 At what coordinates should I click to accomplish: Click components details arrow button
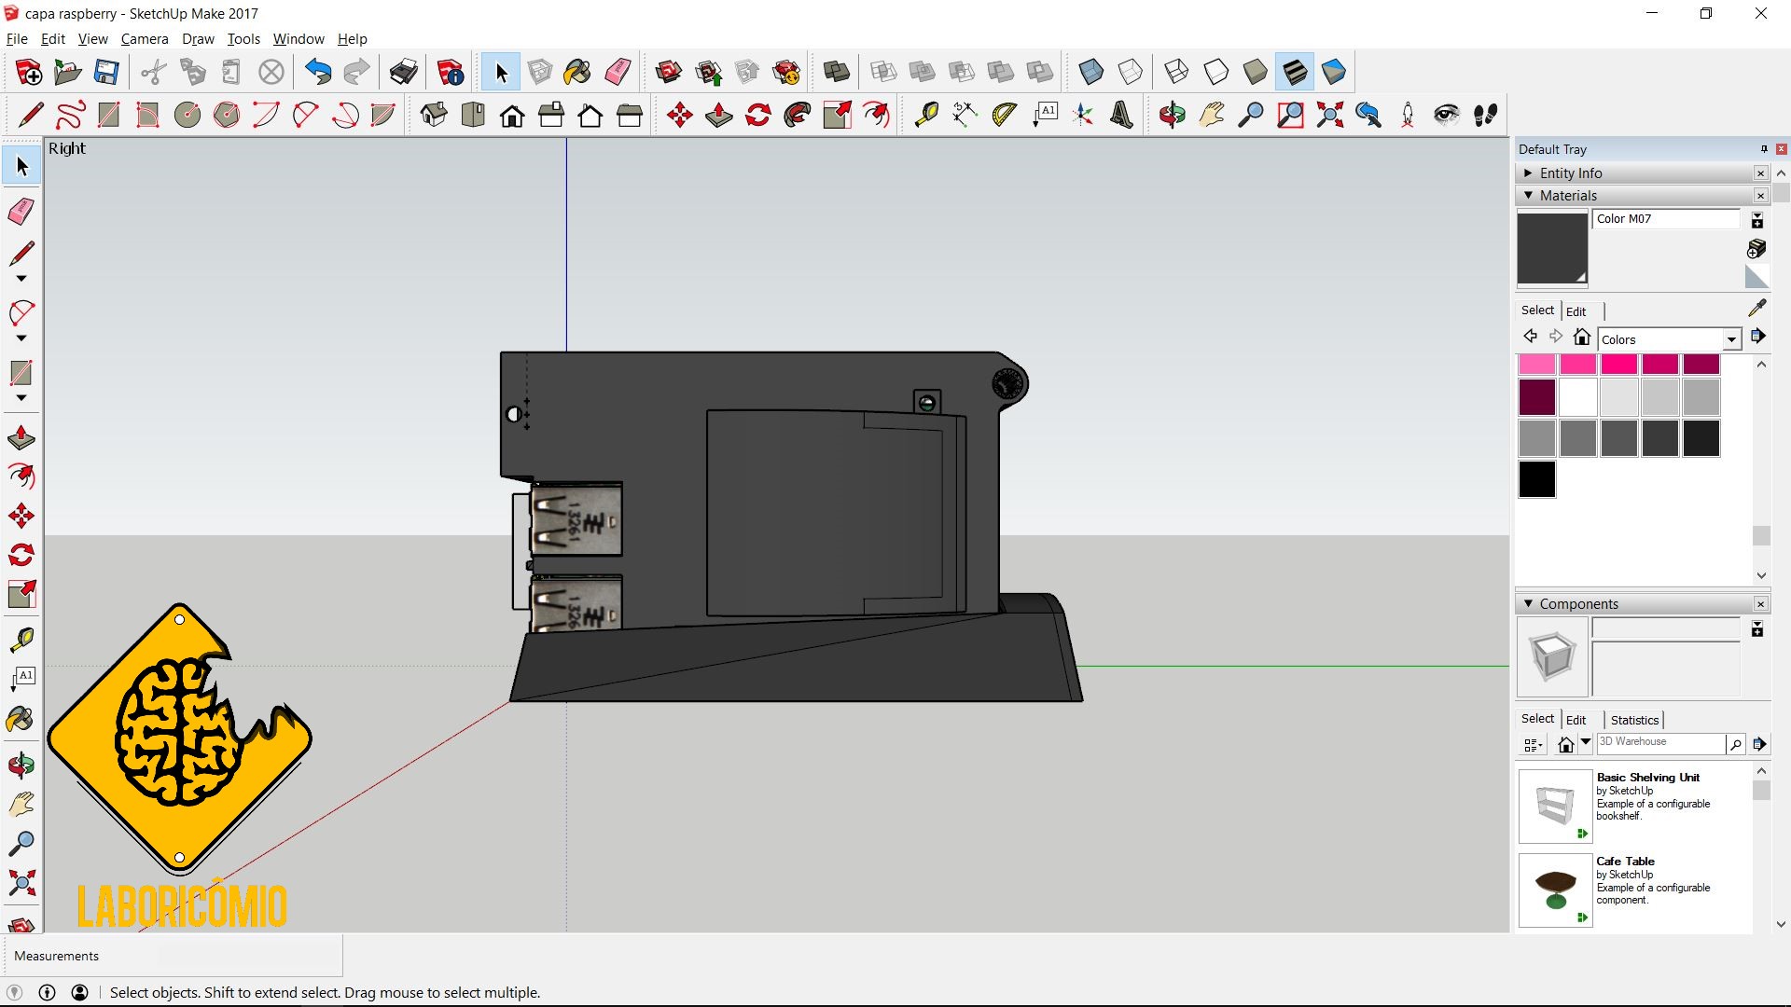[1758, 744]
